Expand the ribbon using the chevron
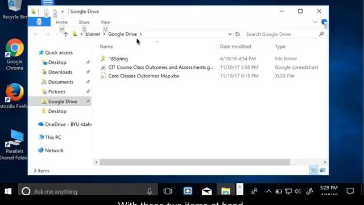 tap(315, 22)
